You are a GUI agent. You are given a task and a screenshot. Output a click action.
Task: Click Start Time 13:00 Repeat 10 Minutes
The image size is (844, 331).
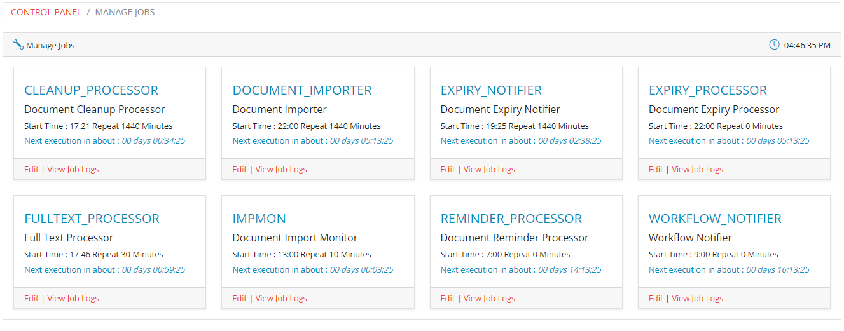(x=302, y=254)
